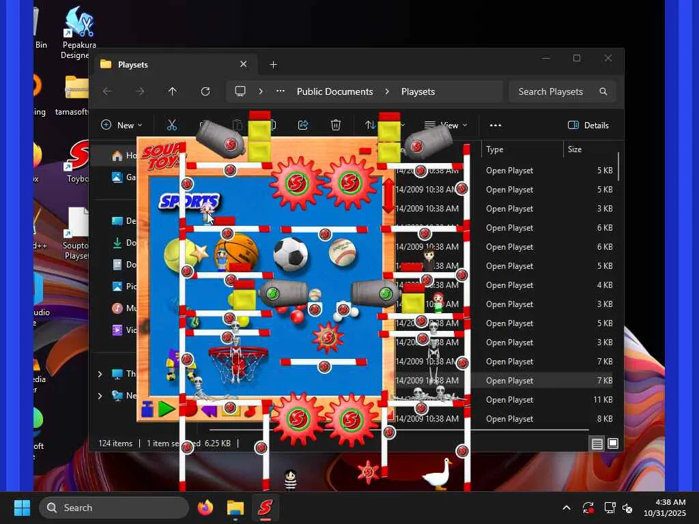The width and height of the screenshot is (699, 524).
Task: Share the selected file
Action: pos(303,126)
